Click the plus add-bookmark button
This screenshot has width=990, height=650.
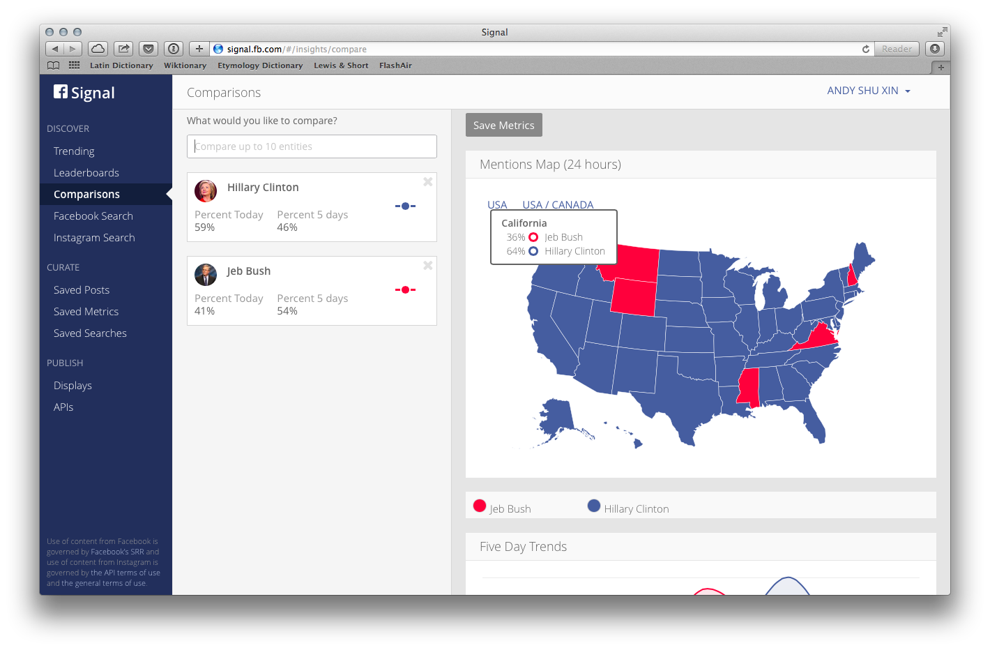pyautogui.click(x=199, y=49)
